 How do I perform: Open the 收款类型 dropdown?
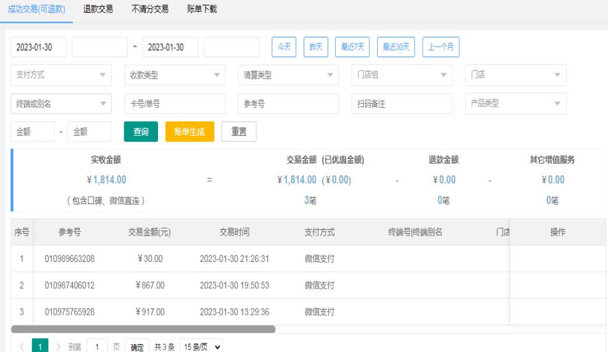click(x=174, y=75)
